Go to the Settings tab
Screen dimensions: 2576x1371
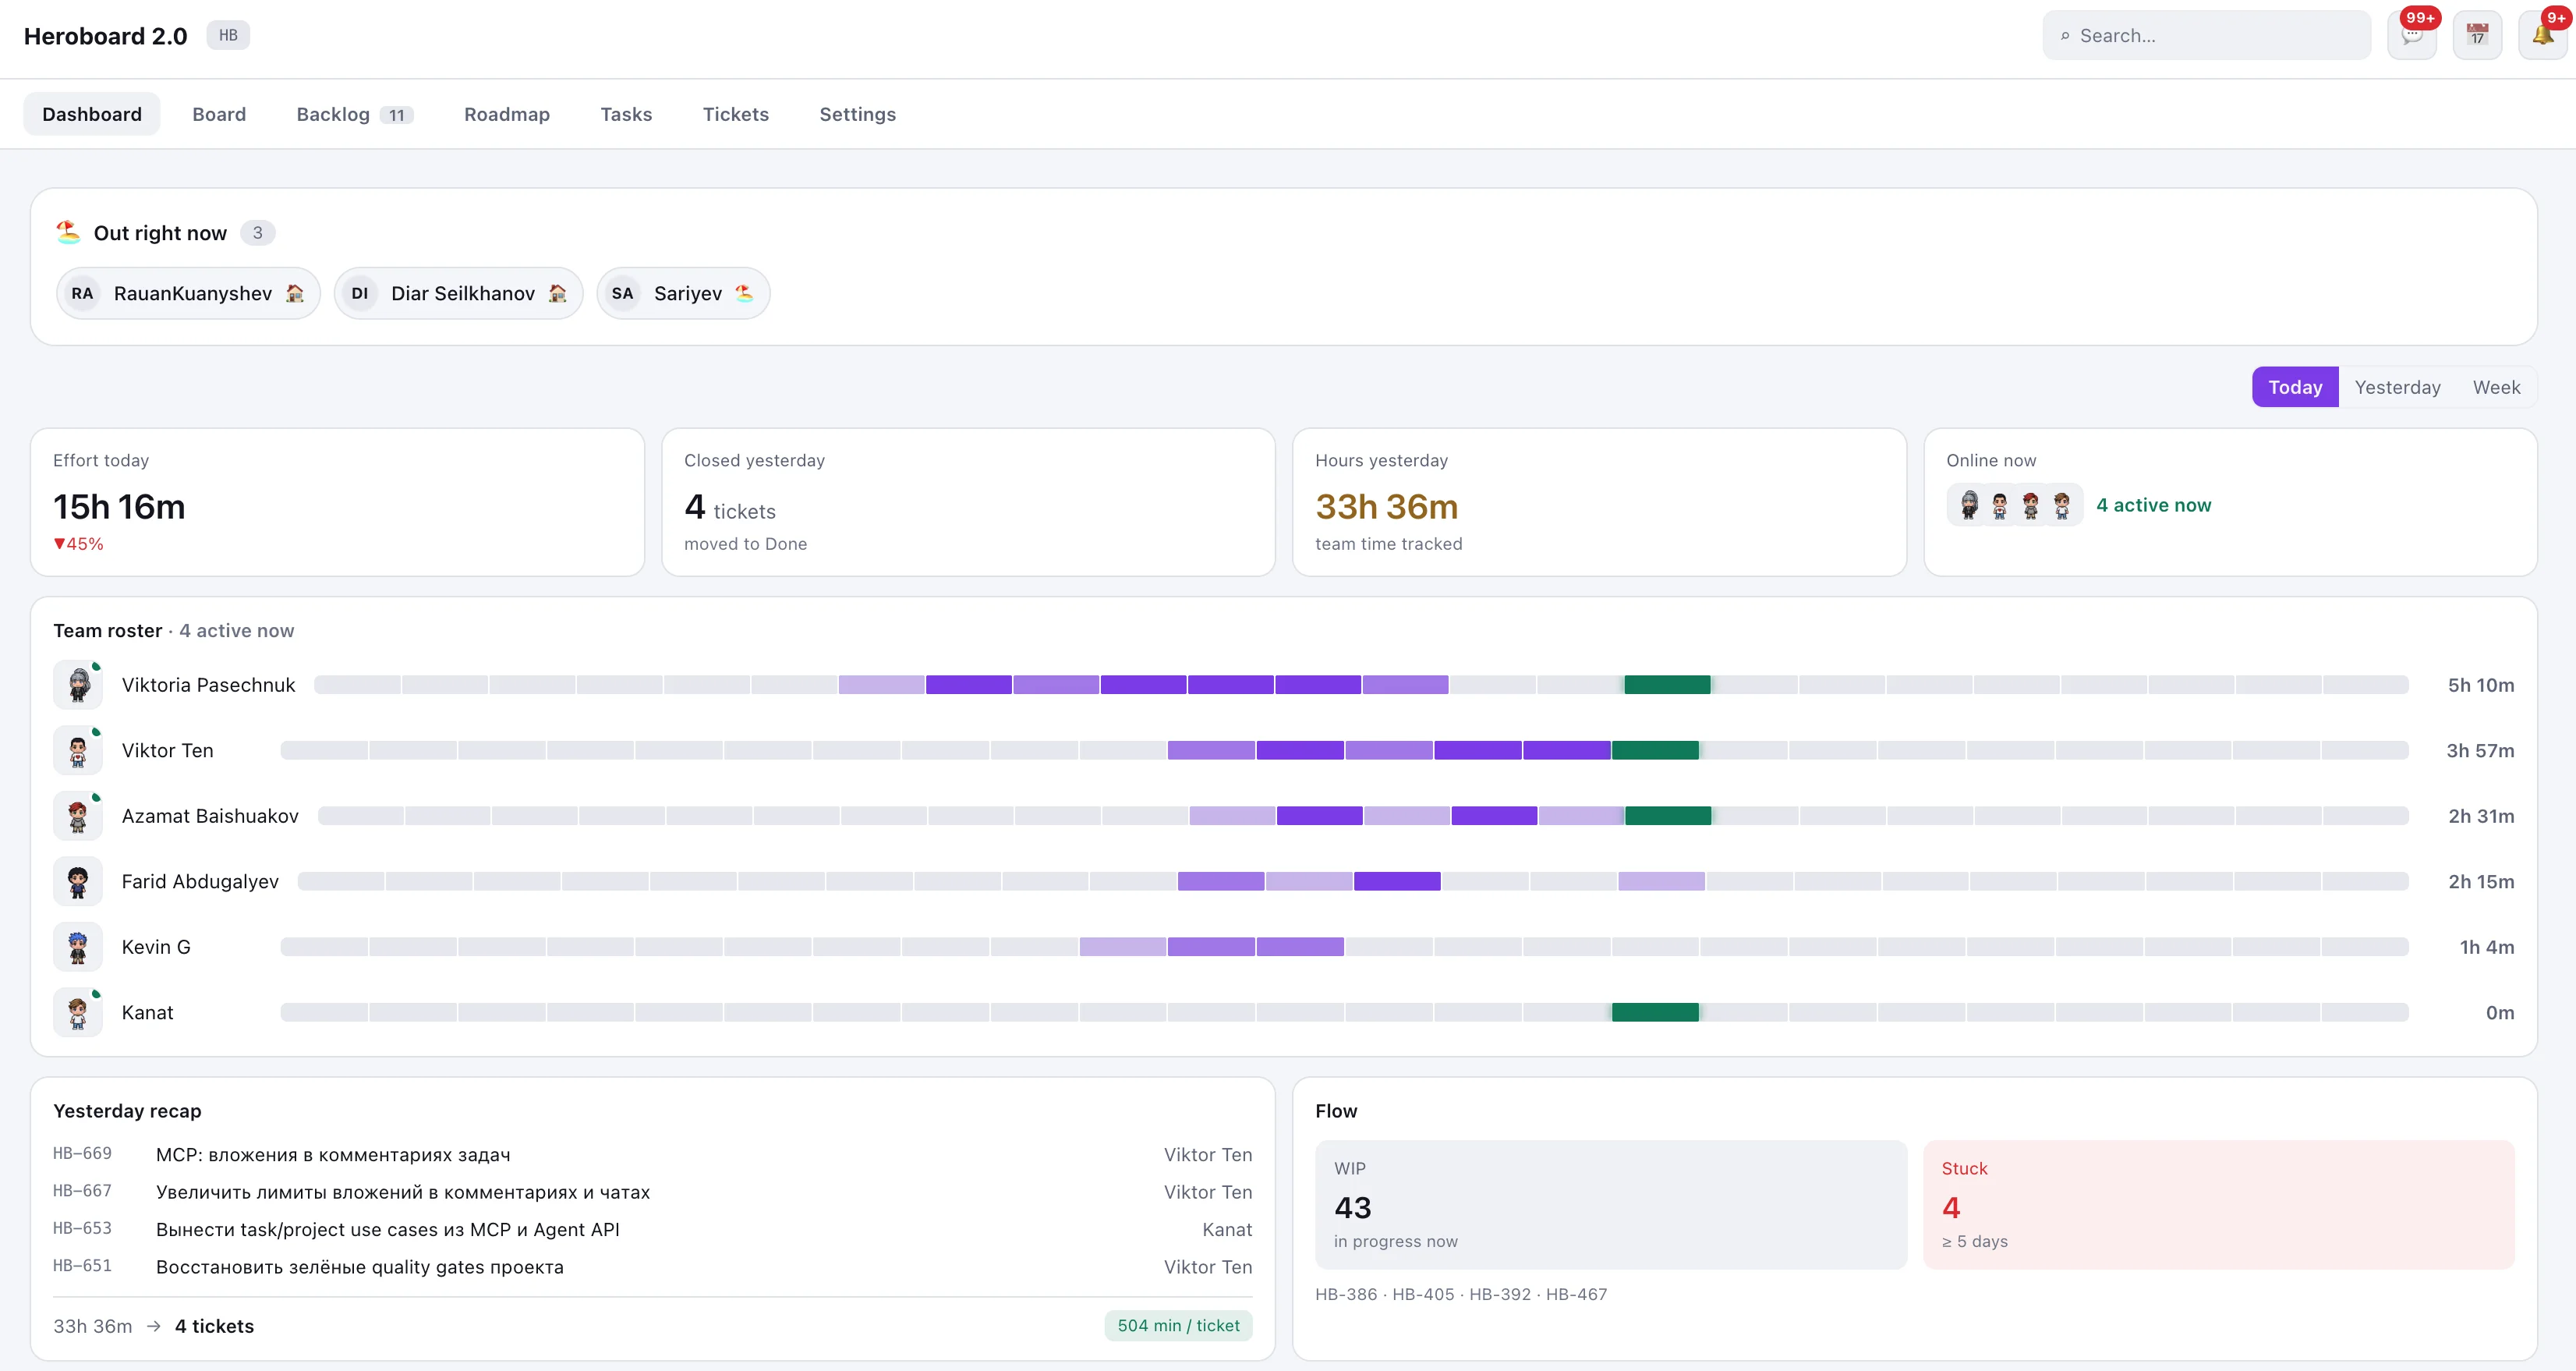point(858,114)
